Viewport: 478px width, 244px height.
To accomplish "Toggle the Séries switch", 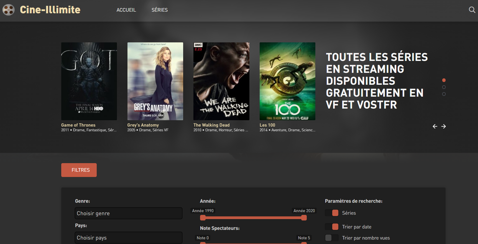I will [332, 213].
